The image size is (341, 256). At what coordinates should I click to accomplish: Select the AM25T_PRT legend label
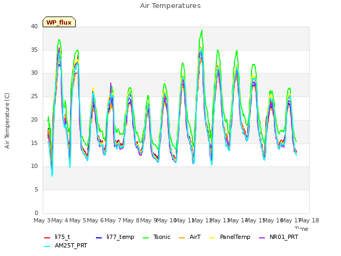coord(71,246)
